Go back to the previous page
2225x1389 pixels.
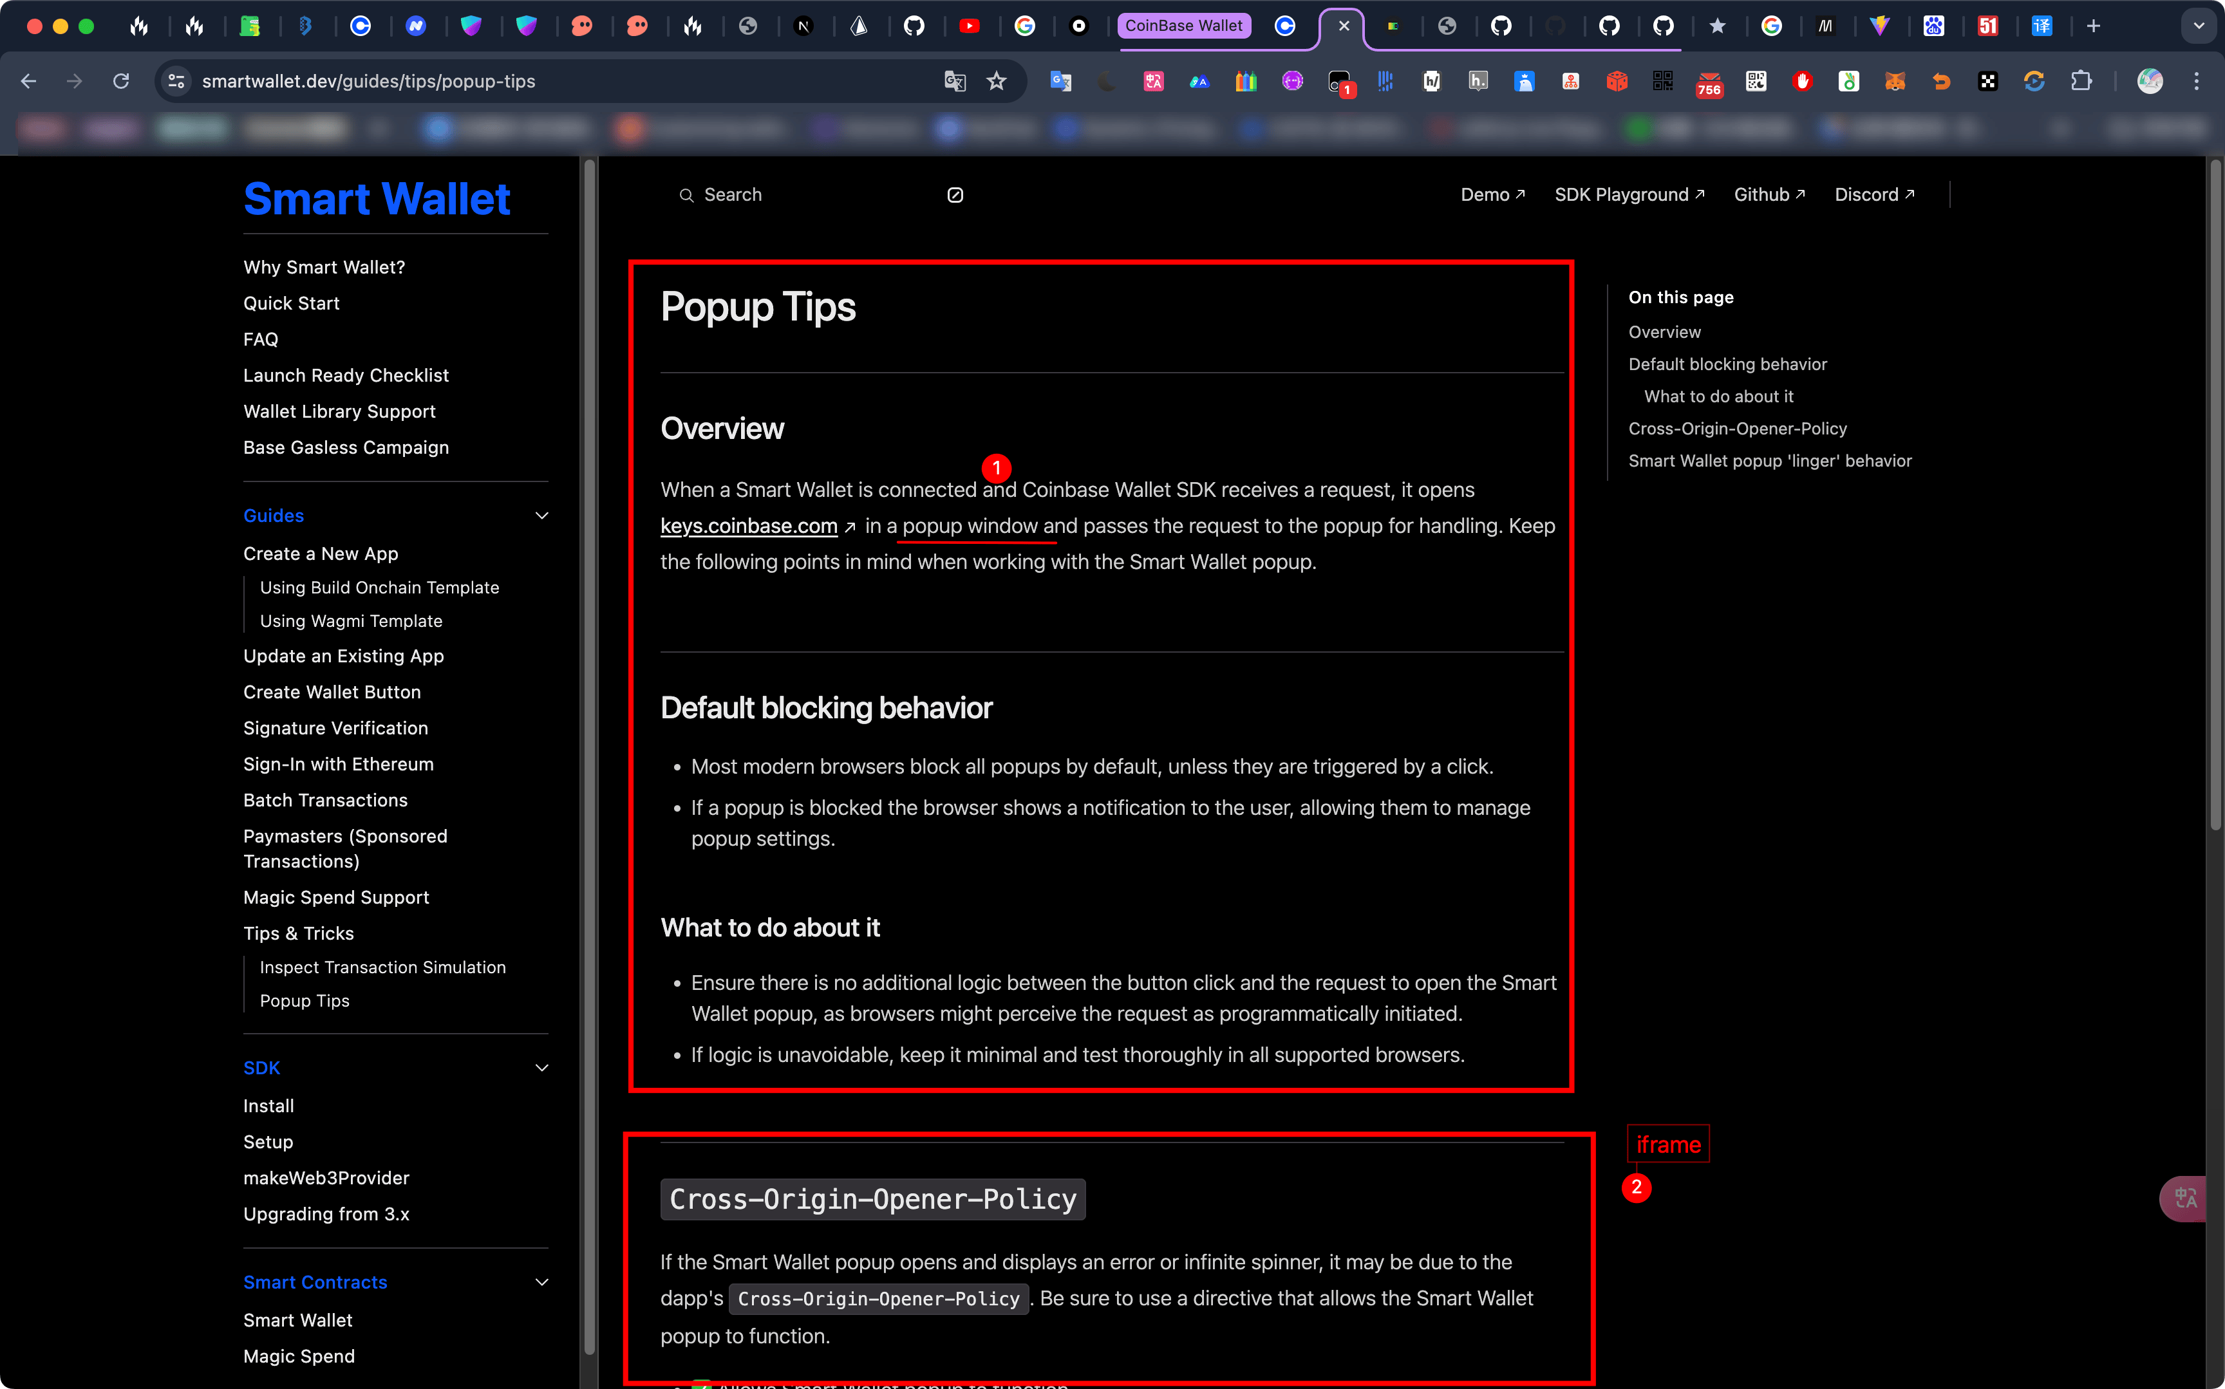point(28,82)
